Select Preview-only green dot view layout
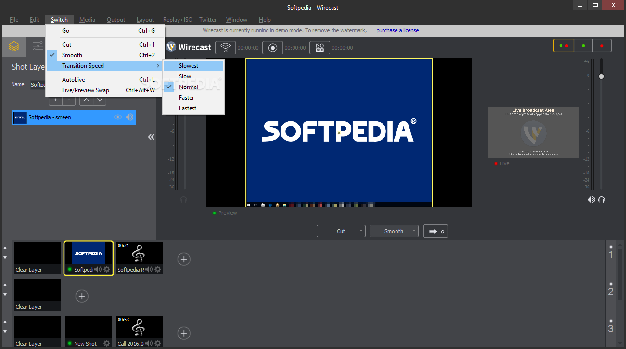 [583, 46]
